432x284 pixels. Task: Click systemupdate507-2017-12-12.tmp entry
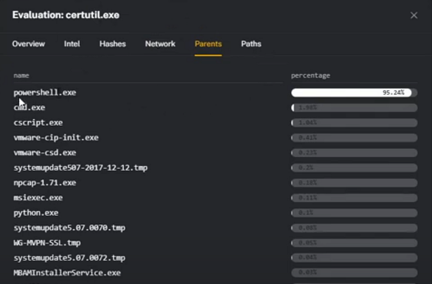pos(80,168)
